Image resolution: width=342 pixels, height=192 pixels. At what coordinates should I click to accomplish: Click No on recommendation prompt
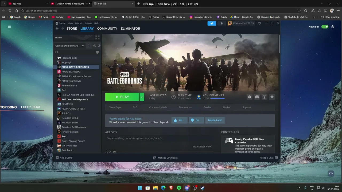pos(196,120)
